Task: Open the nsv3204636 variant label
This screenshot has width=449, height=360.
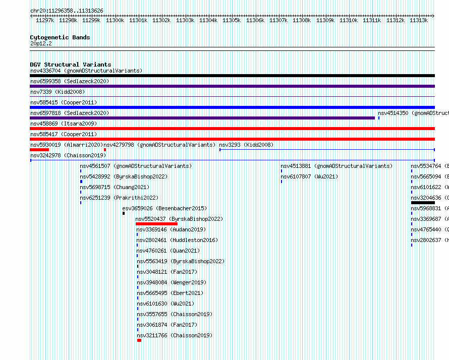Action: [x=430, y=198]
